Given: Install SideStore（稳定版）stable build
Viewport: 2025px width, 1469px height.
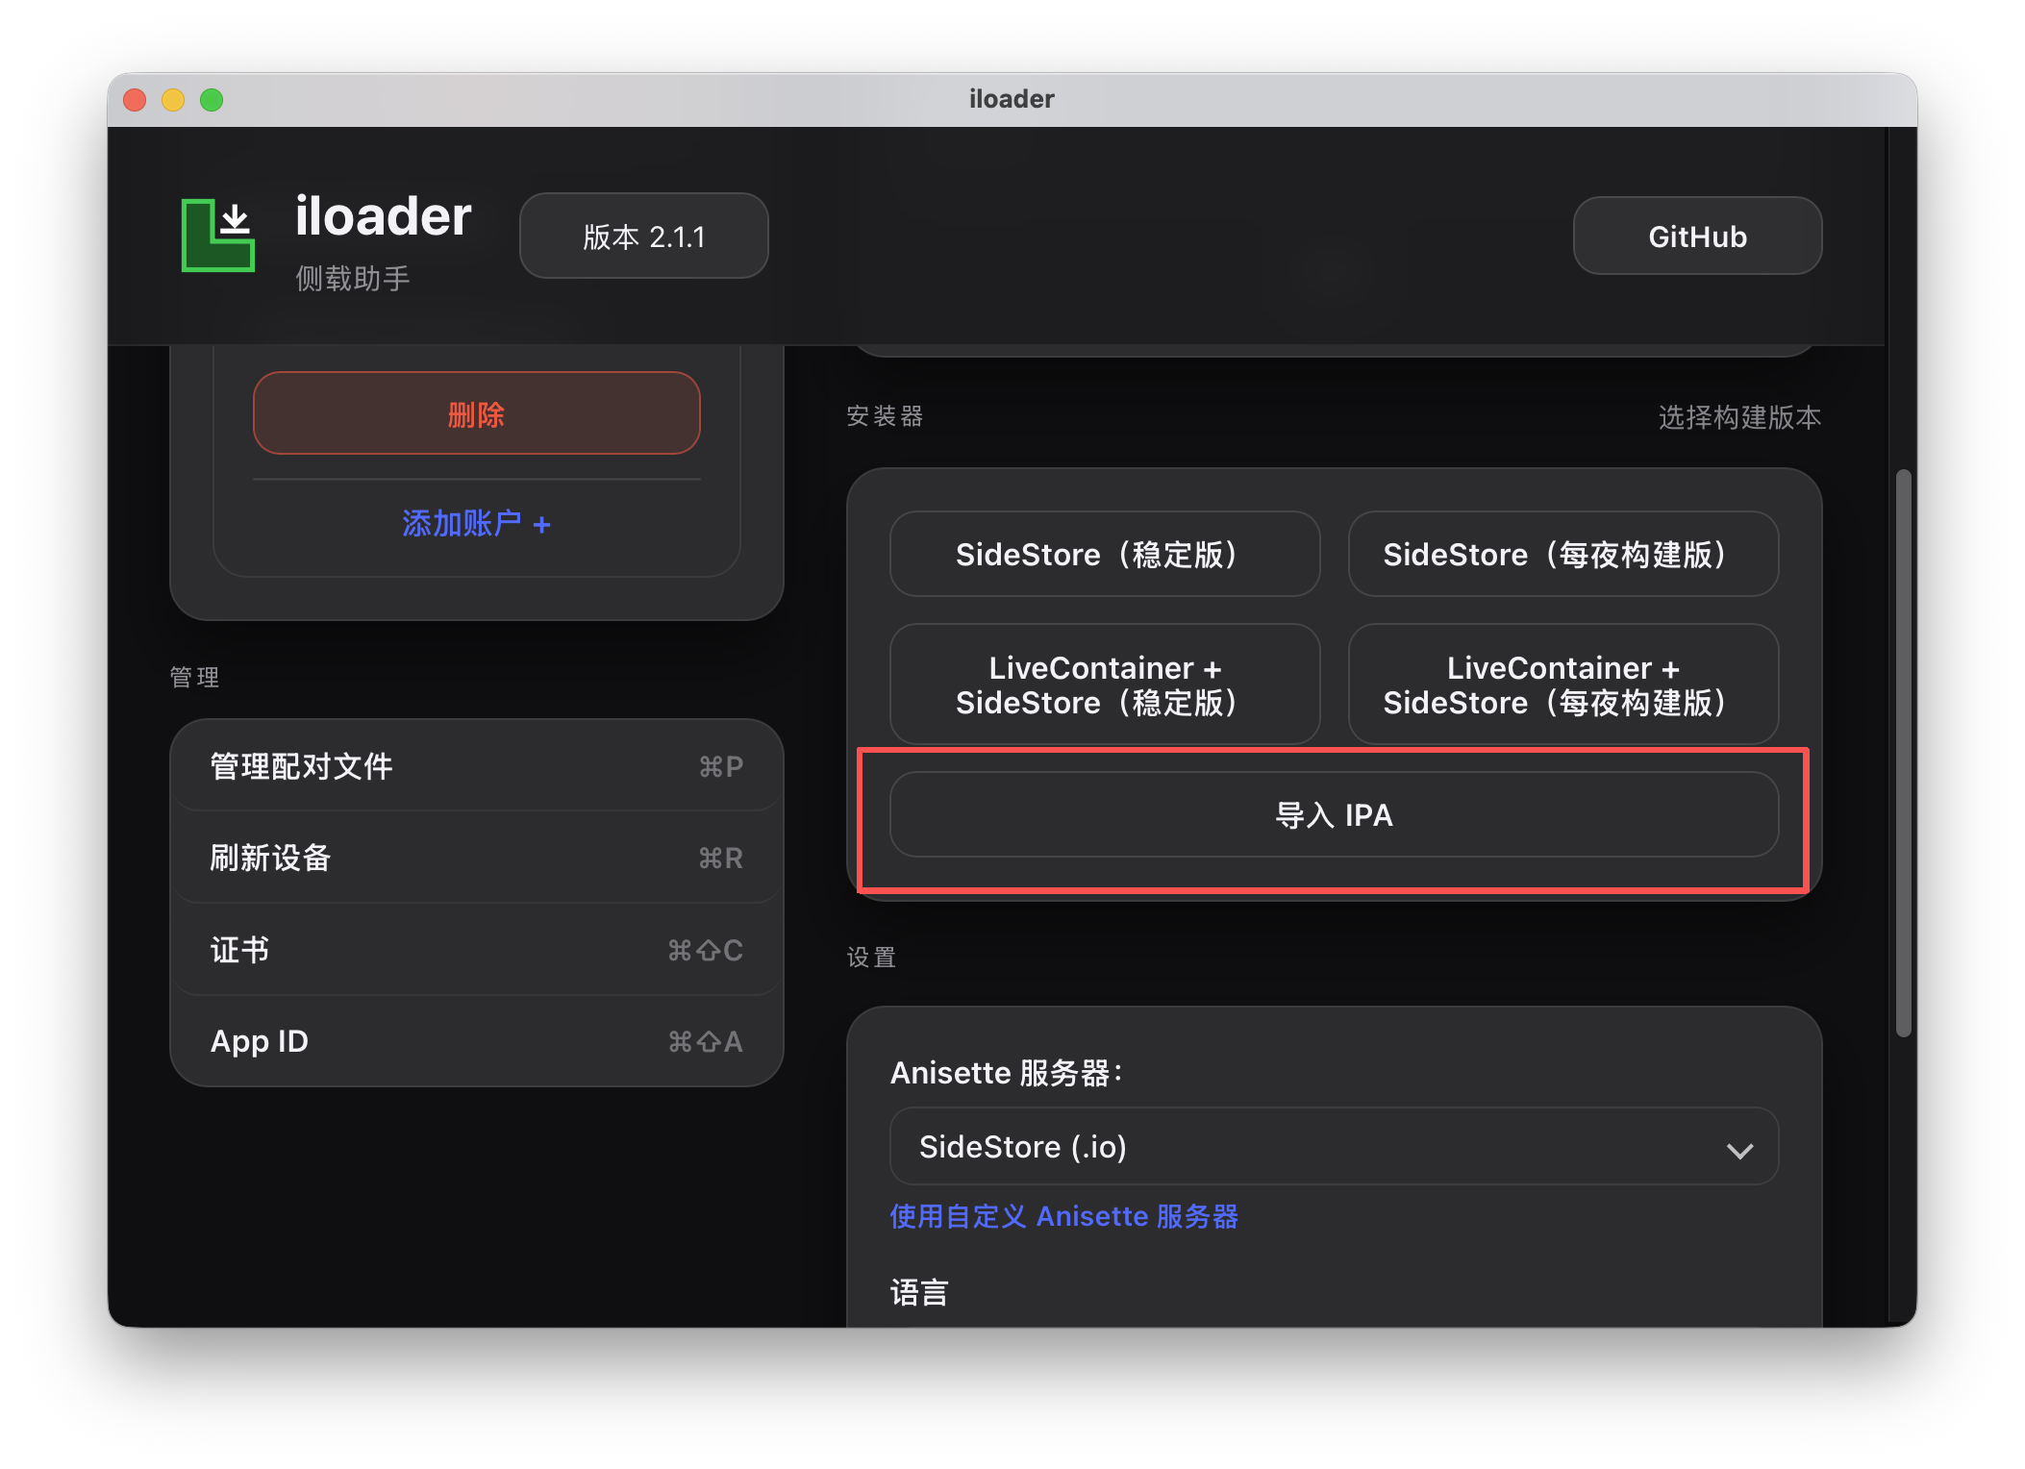Looking at the screenshot, I should [1104, 555].
